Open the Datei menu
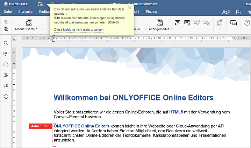The height and width of the screenshot is (148, 251). coord(8,12)
